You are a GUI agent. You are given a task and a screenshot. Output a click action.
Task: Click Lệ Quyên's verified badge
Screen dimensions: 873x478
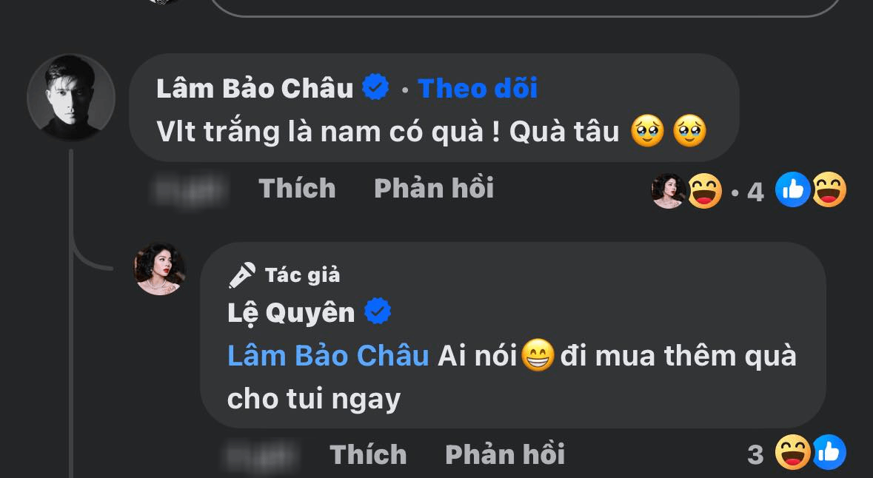point(378,311)
